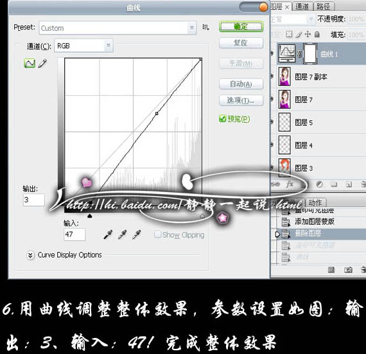Viewport: 366px width, 354px height.
Task: Click the action step icon beside 添加图层蒙版
Action: click(x=286, y=222)
